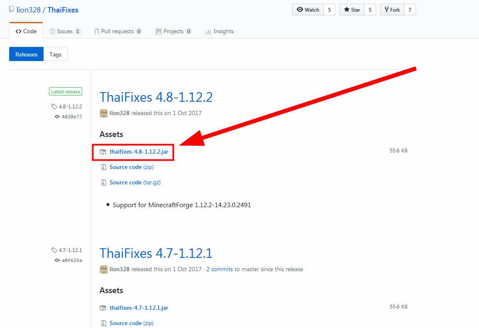Go to the Projects tab
This screenshot has width=479, height=328.
tap(174, 31)
